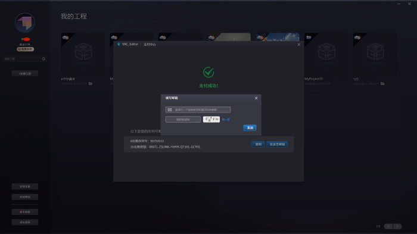
Task: Open the folder icon under HTTP project
Action: coord(91,84)
